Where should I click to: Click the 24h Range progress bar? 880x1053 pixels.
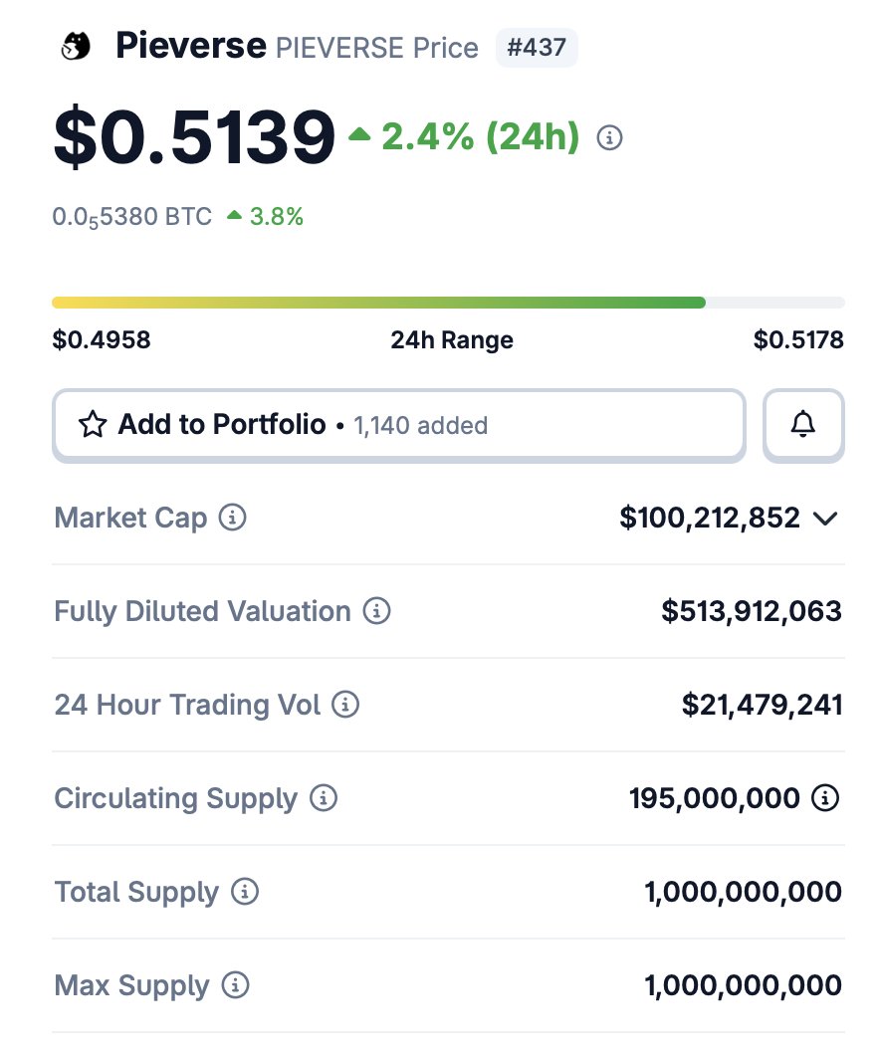point(448,303)
